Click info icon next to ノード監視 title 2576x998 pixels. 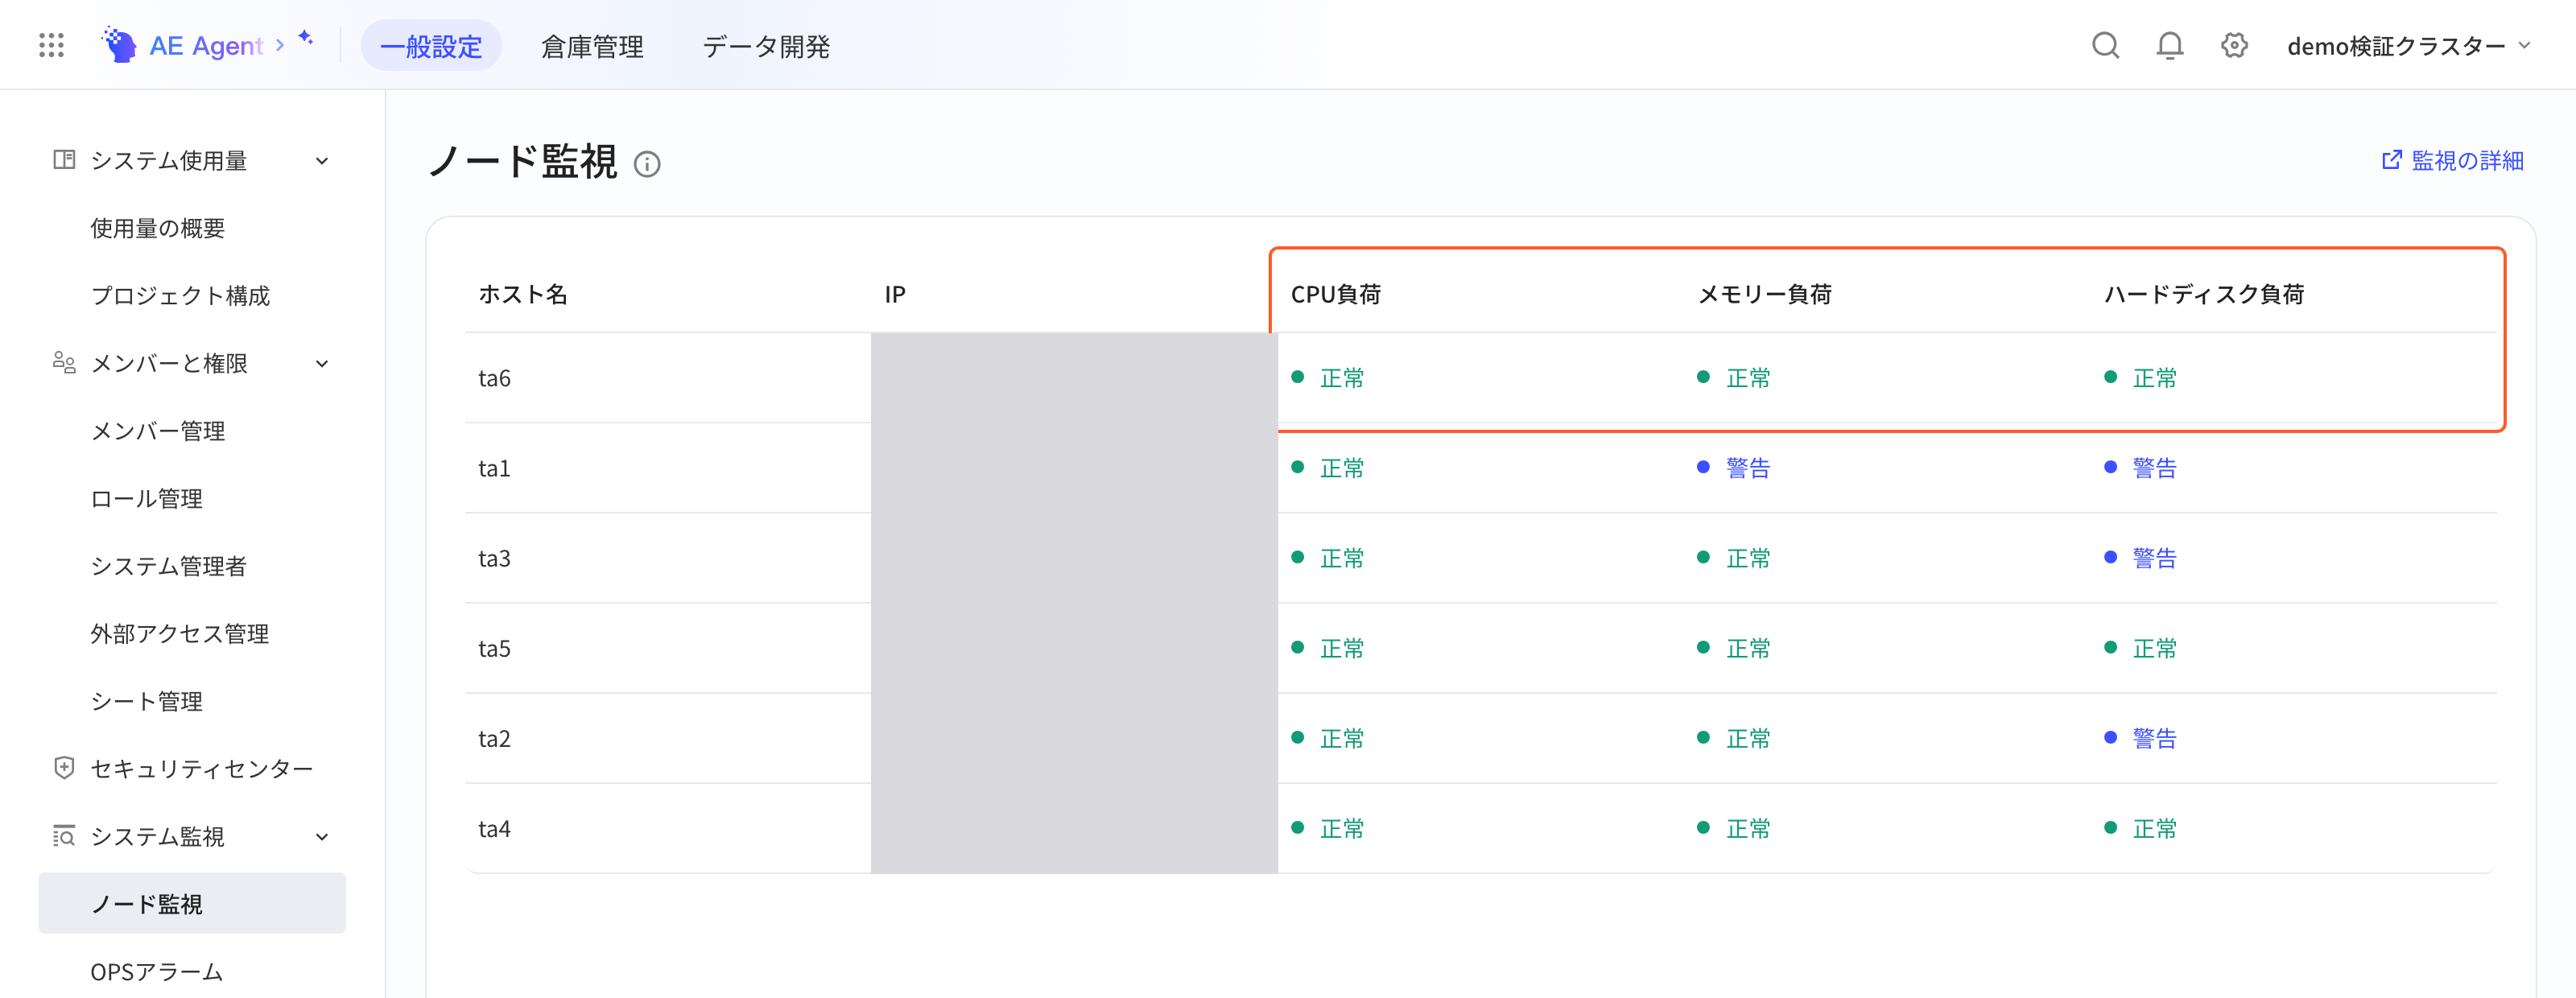(647, 164)
